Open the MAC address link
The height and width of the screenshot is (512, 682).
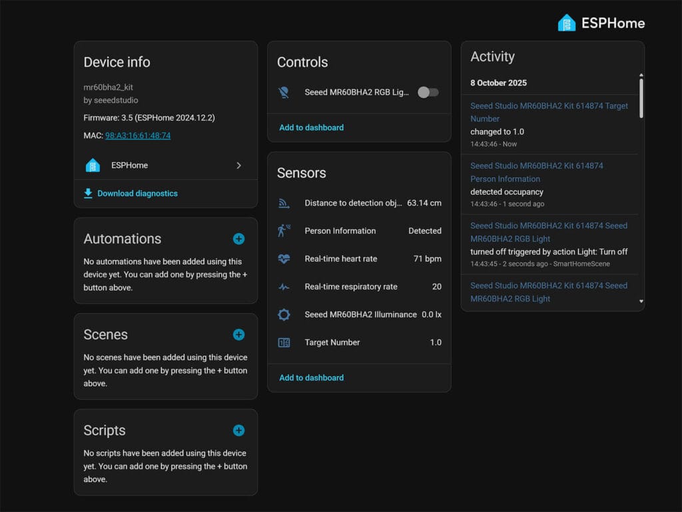[x=138, y=135]
